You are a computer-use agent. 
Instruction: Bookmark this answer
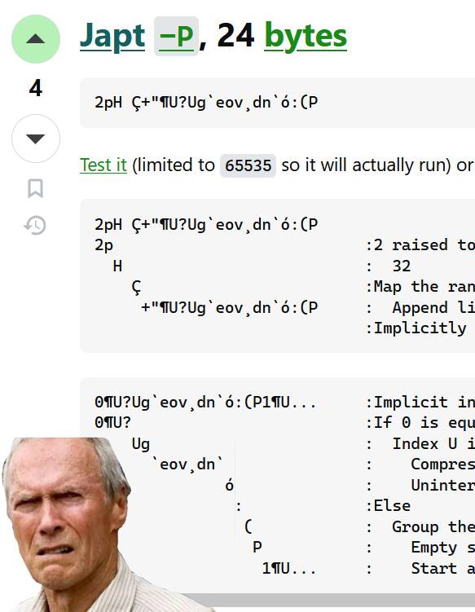[36, 188]
